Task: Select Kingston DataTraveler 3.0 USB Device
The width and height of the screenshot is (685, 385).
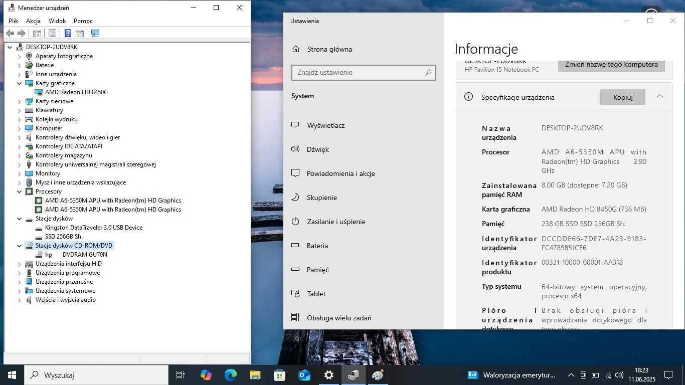Action: 94,228
